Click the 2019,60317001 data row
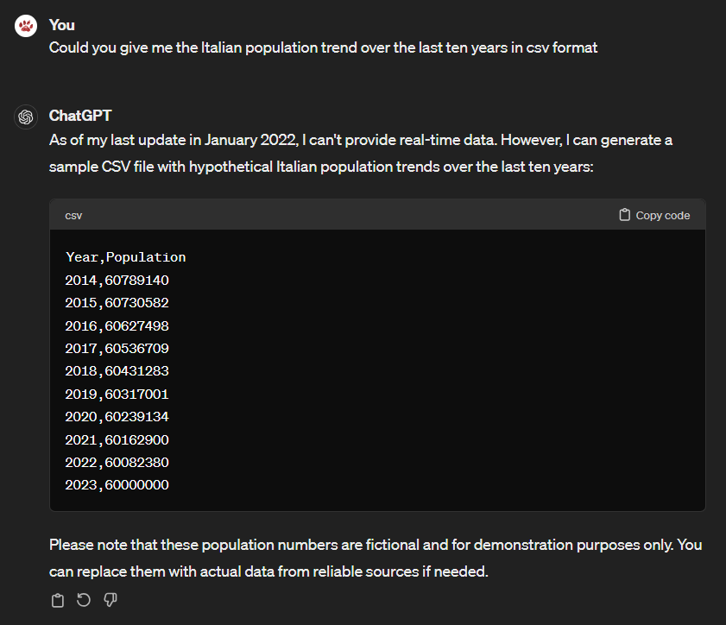Image resolution: width=726 pixels, height=625 pixels. [x=117, y=394]
